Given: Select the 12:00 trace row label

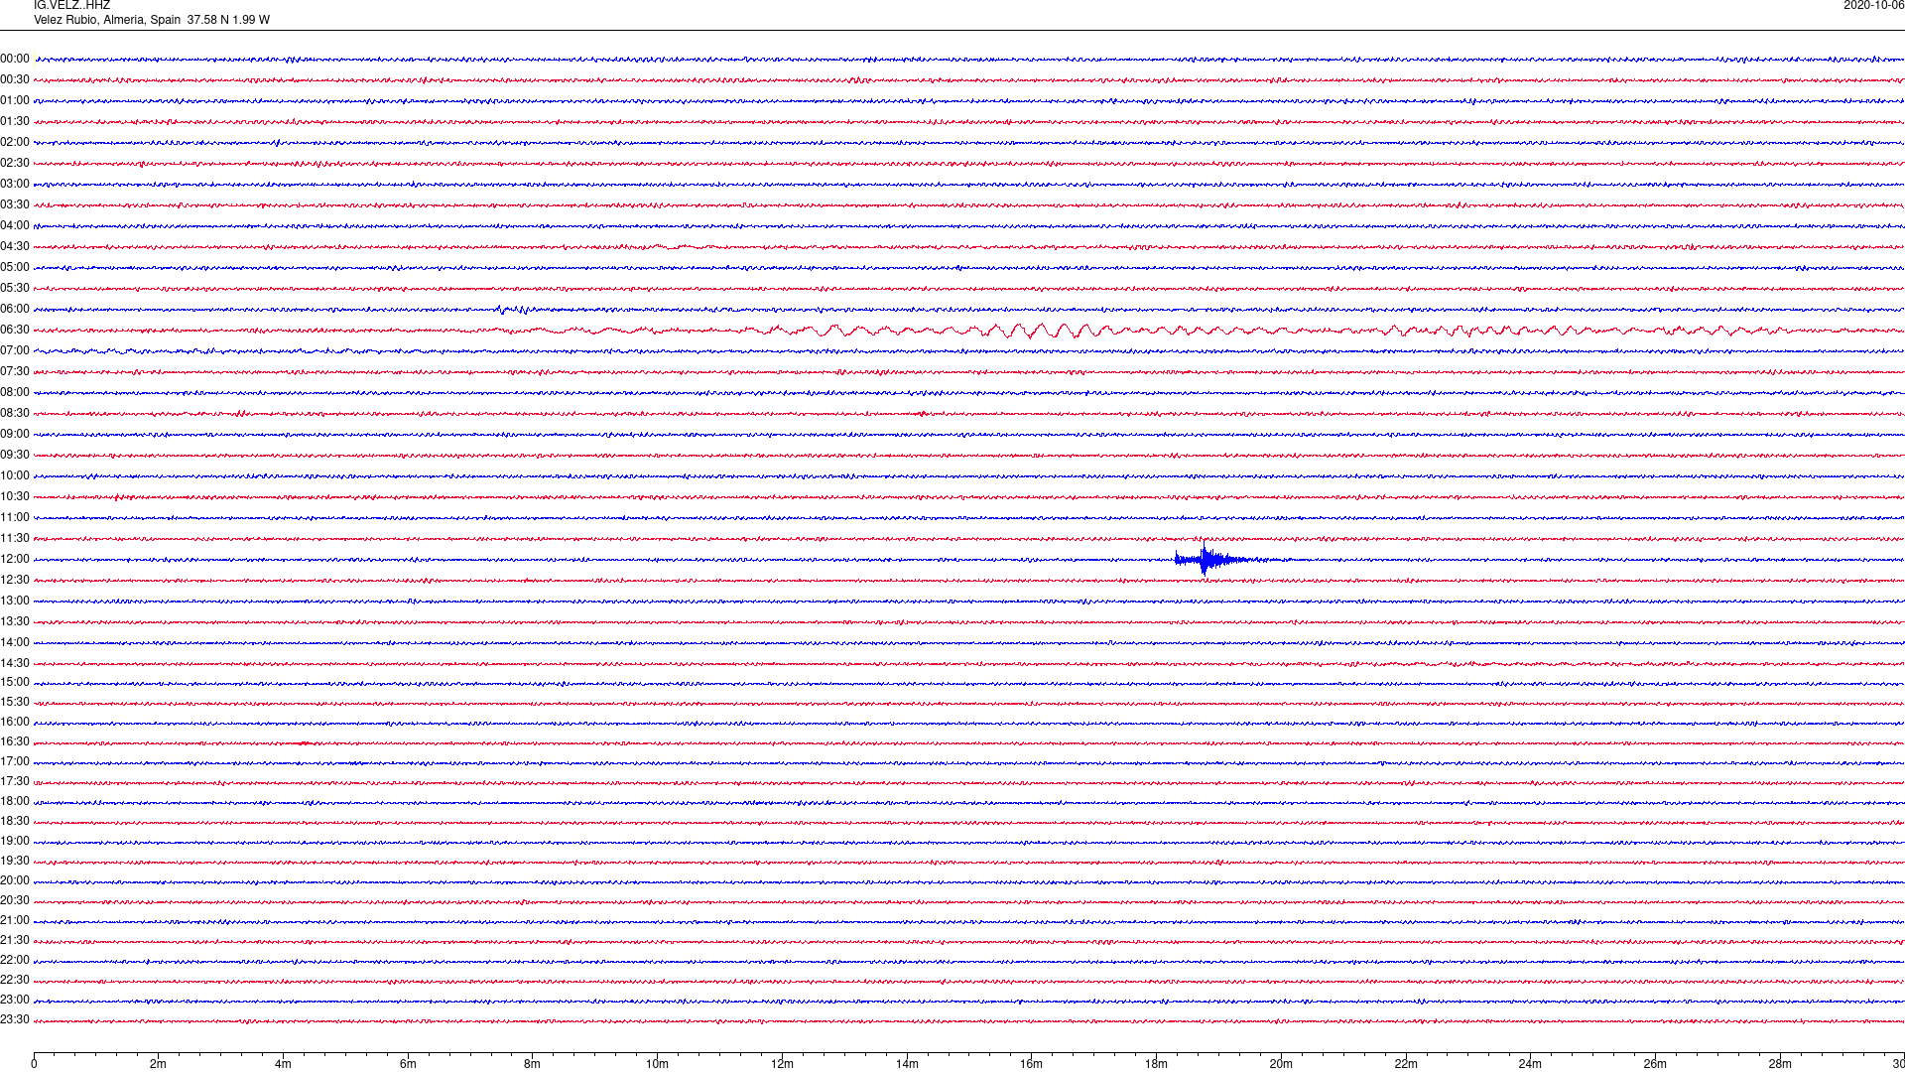Looking at the screenshot, I should 15,560.
